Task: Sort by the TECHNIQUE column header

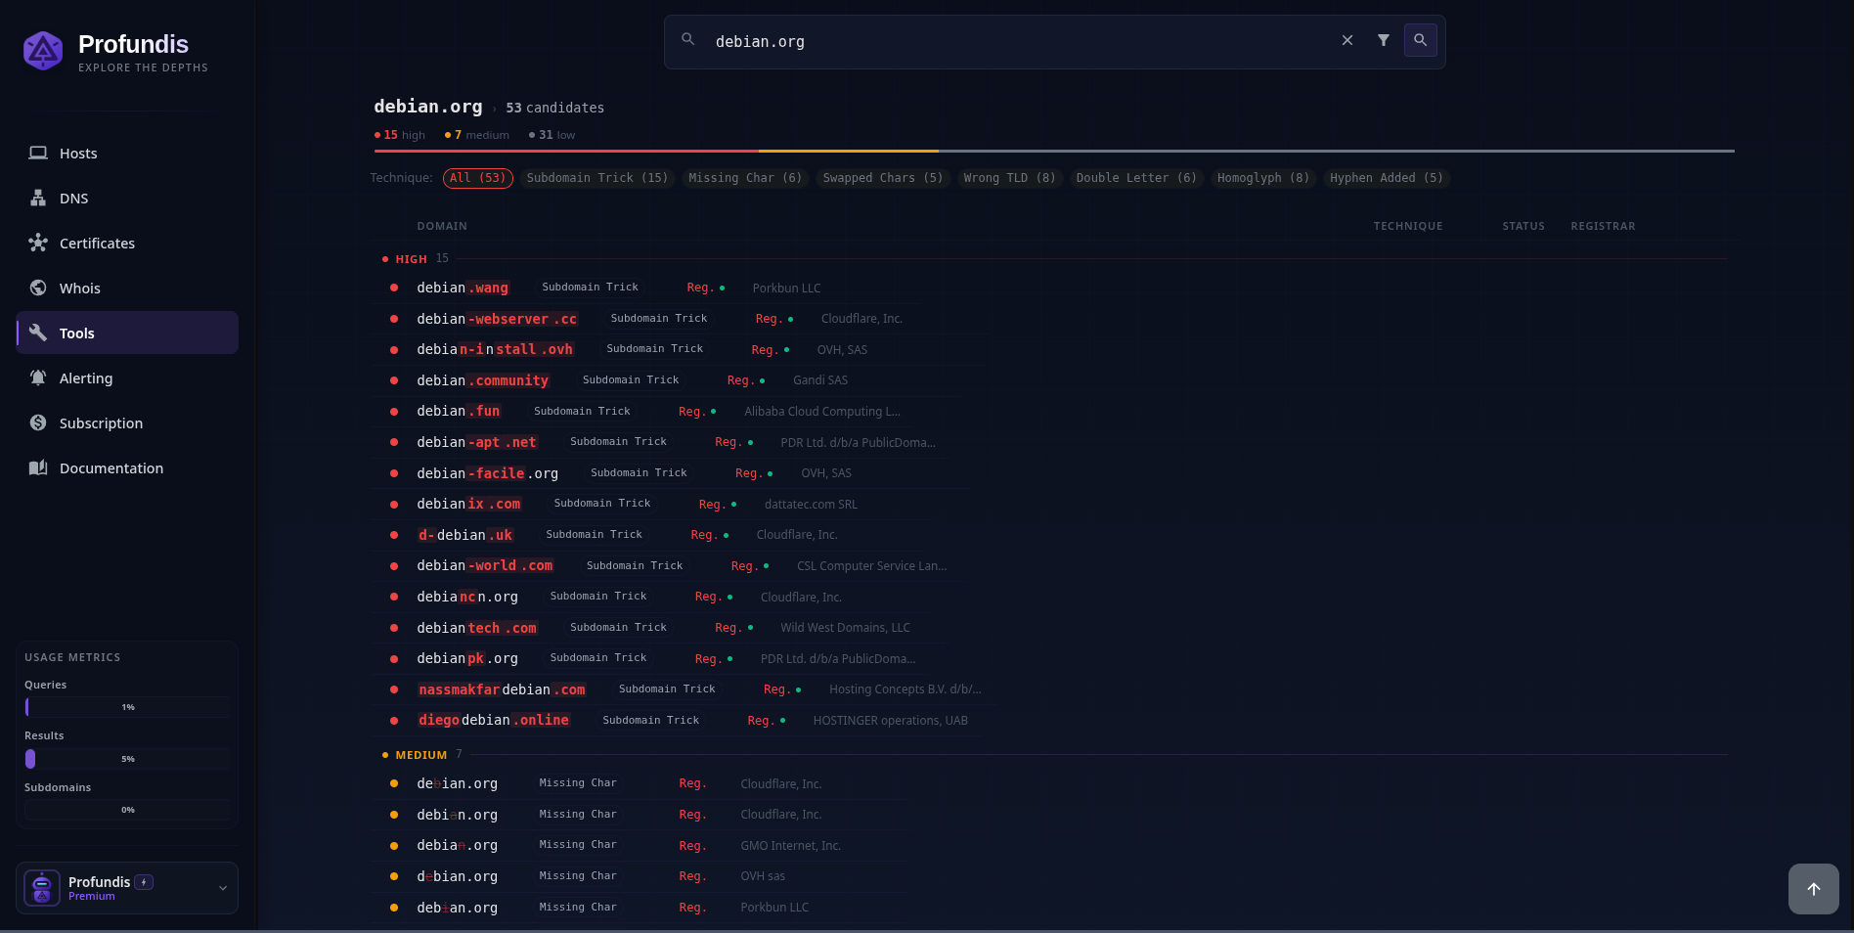Action: (x=1408, y=226)
